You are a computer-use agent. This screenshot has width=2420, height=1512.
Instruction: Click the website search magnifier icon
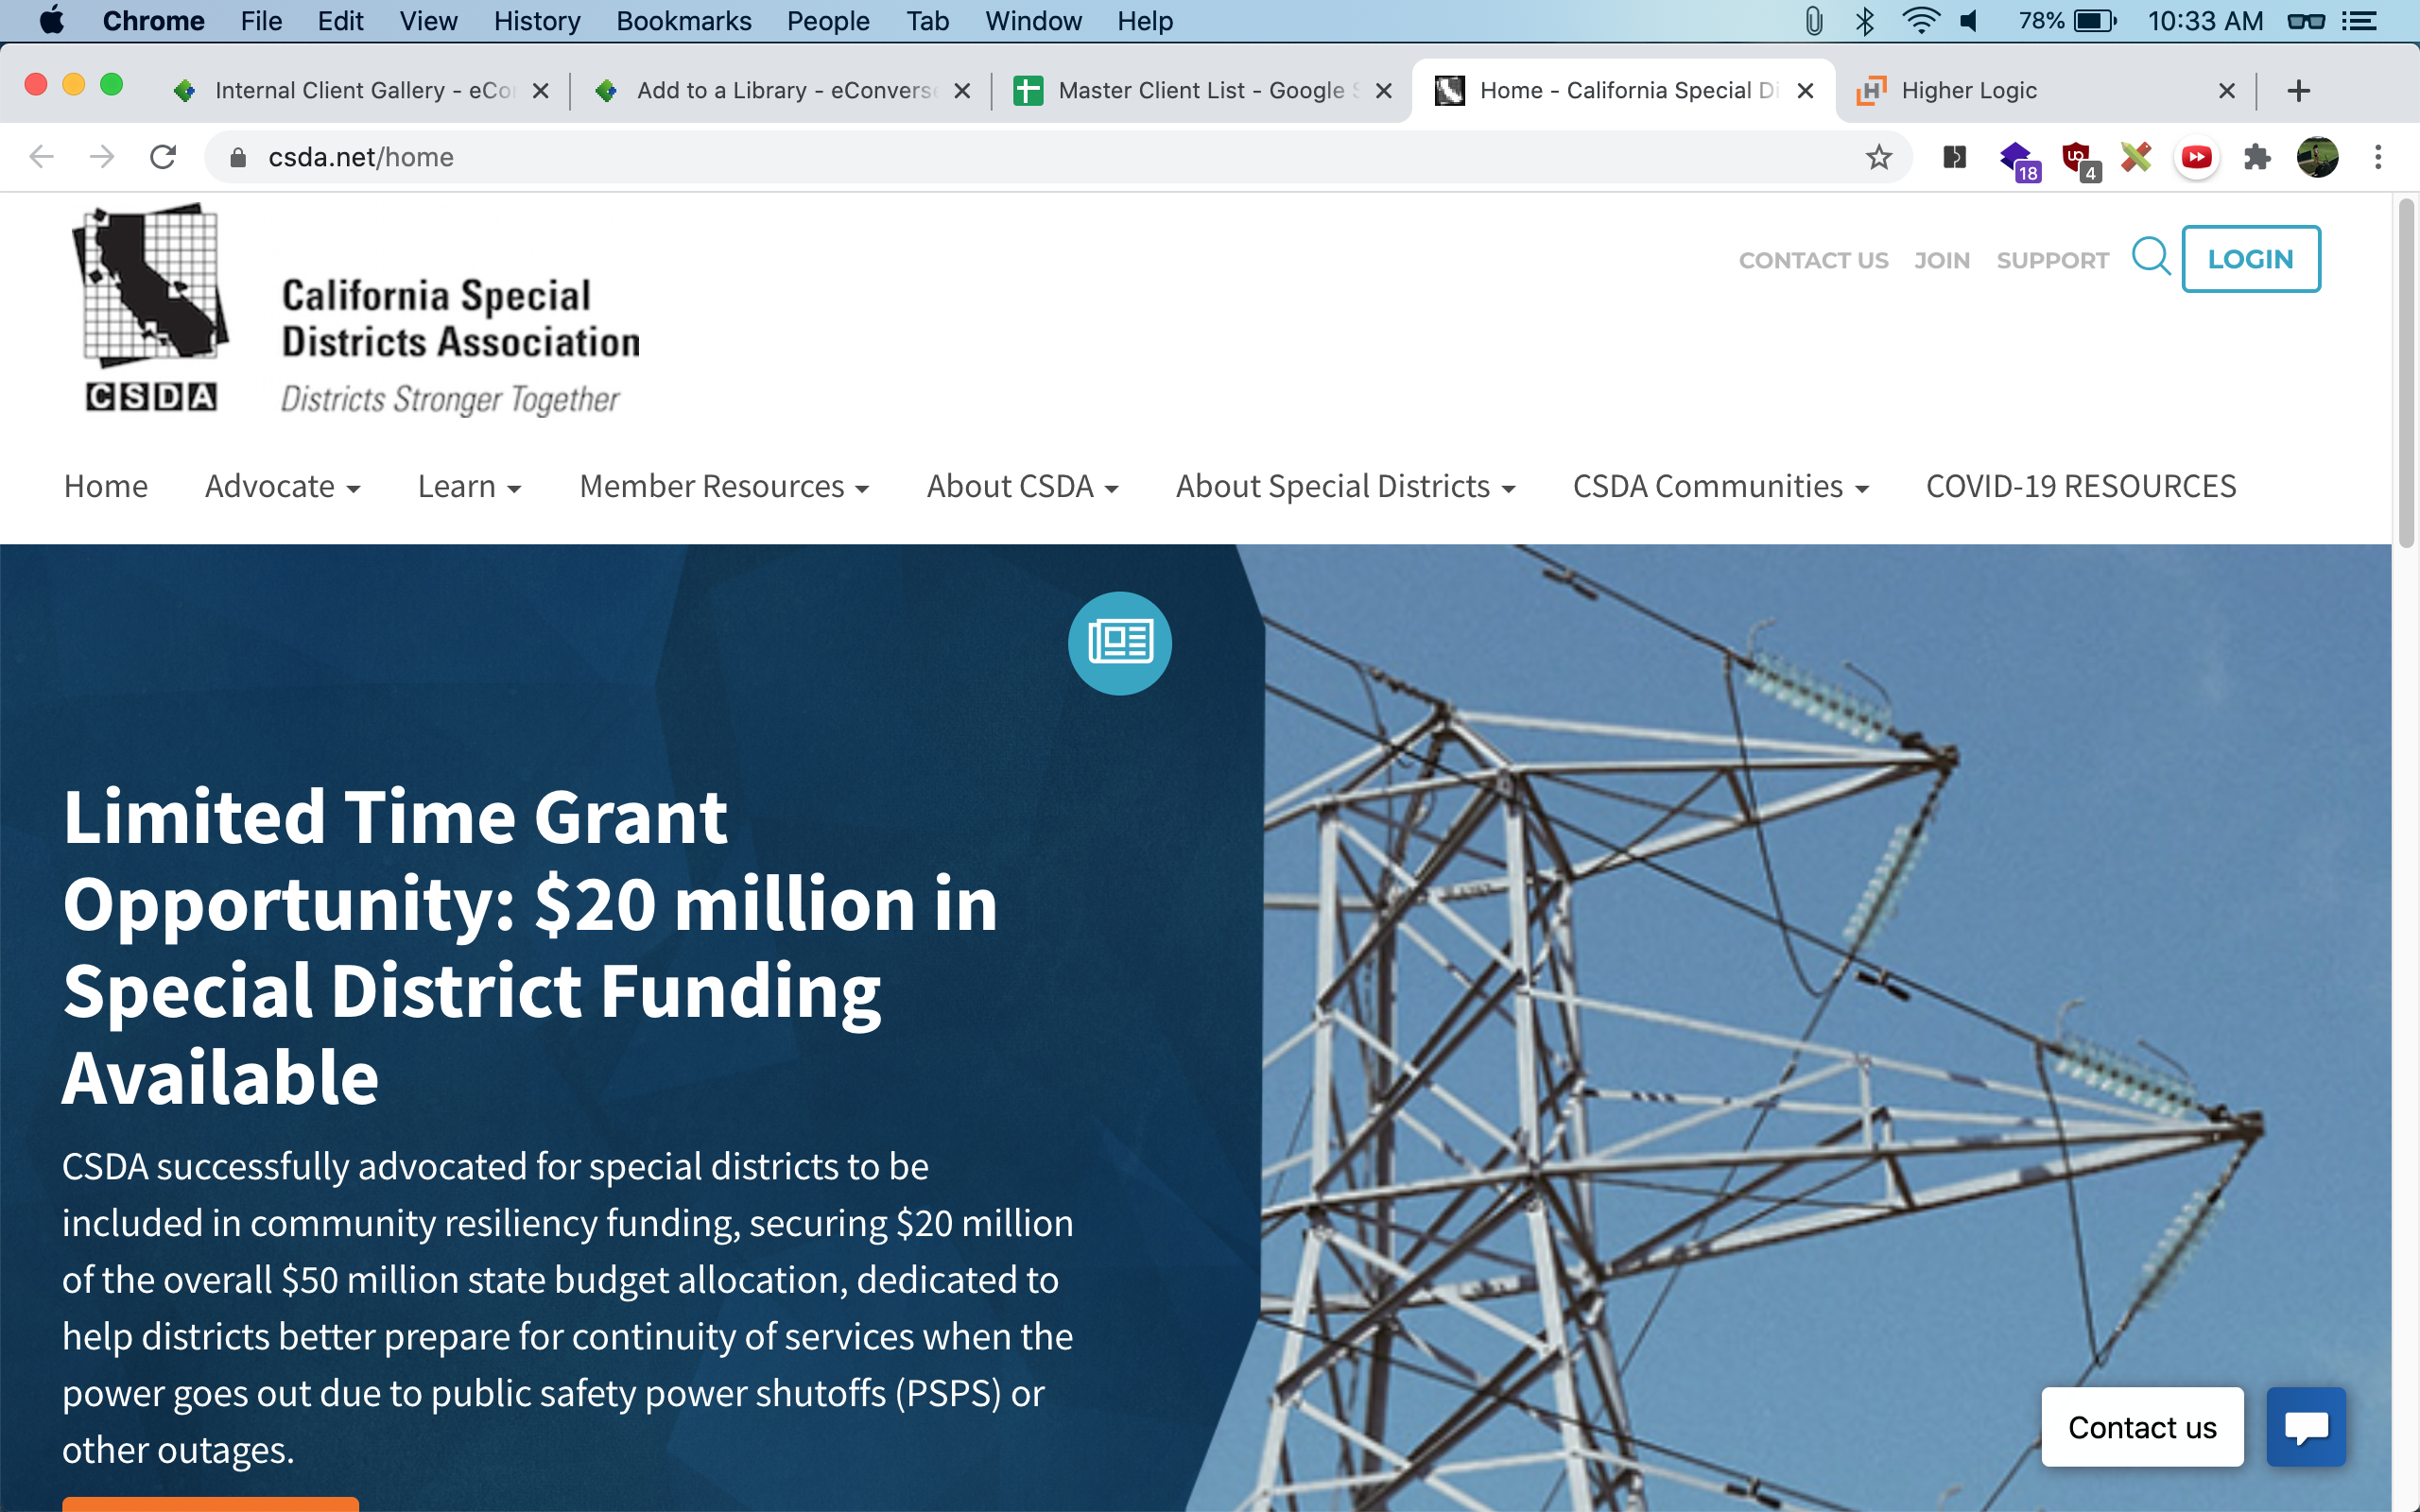click(2150, 257)
